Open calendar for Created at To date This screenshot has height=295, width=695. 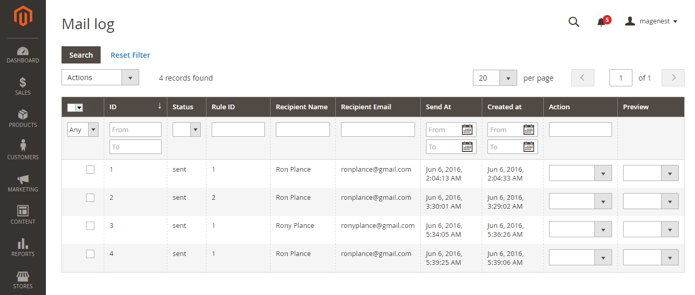[529, 147]
